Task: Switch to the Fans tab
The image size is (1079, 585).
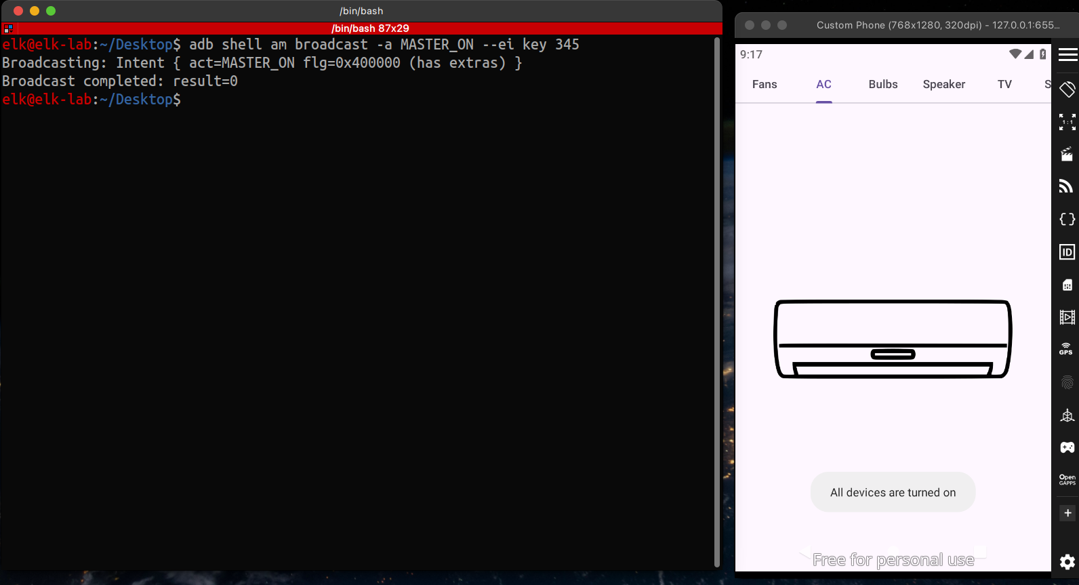Action: 765,84
